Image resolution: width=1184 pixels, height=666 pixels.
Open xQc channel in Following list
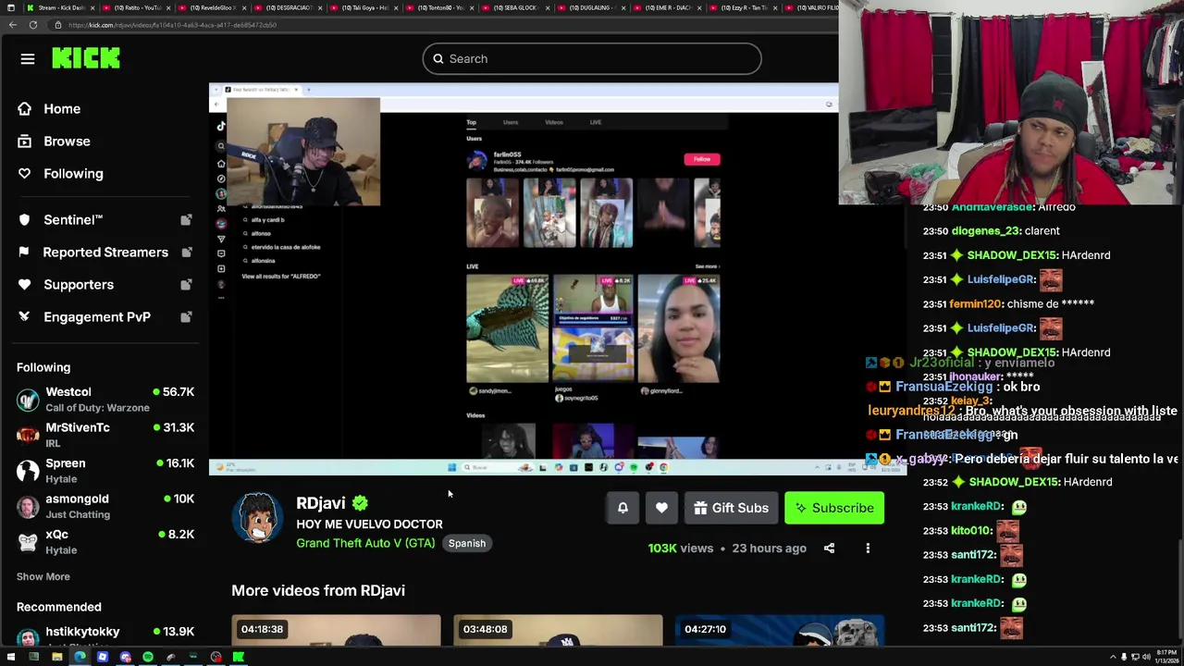point(105,542)
